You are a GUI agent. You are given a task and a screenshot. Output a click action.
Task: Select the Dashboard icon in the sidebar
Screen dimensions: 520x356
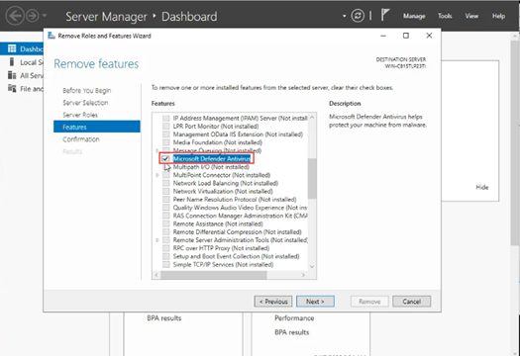pyautogui.click(x=12, y=48)
